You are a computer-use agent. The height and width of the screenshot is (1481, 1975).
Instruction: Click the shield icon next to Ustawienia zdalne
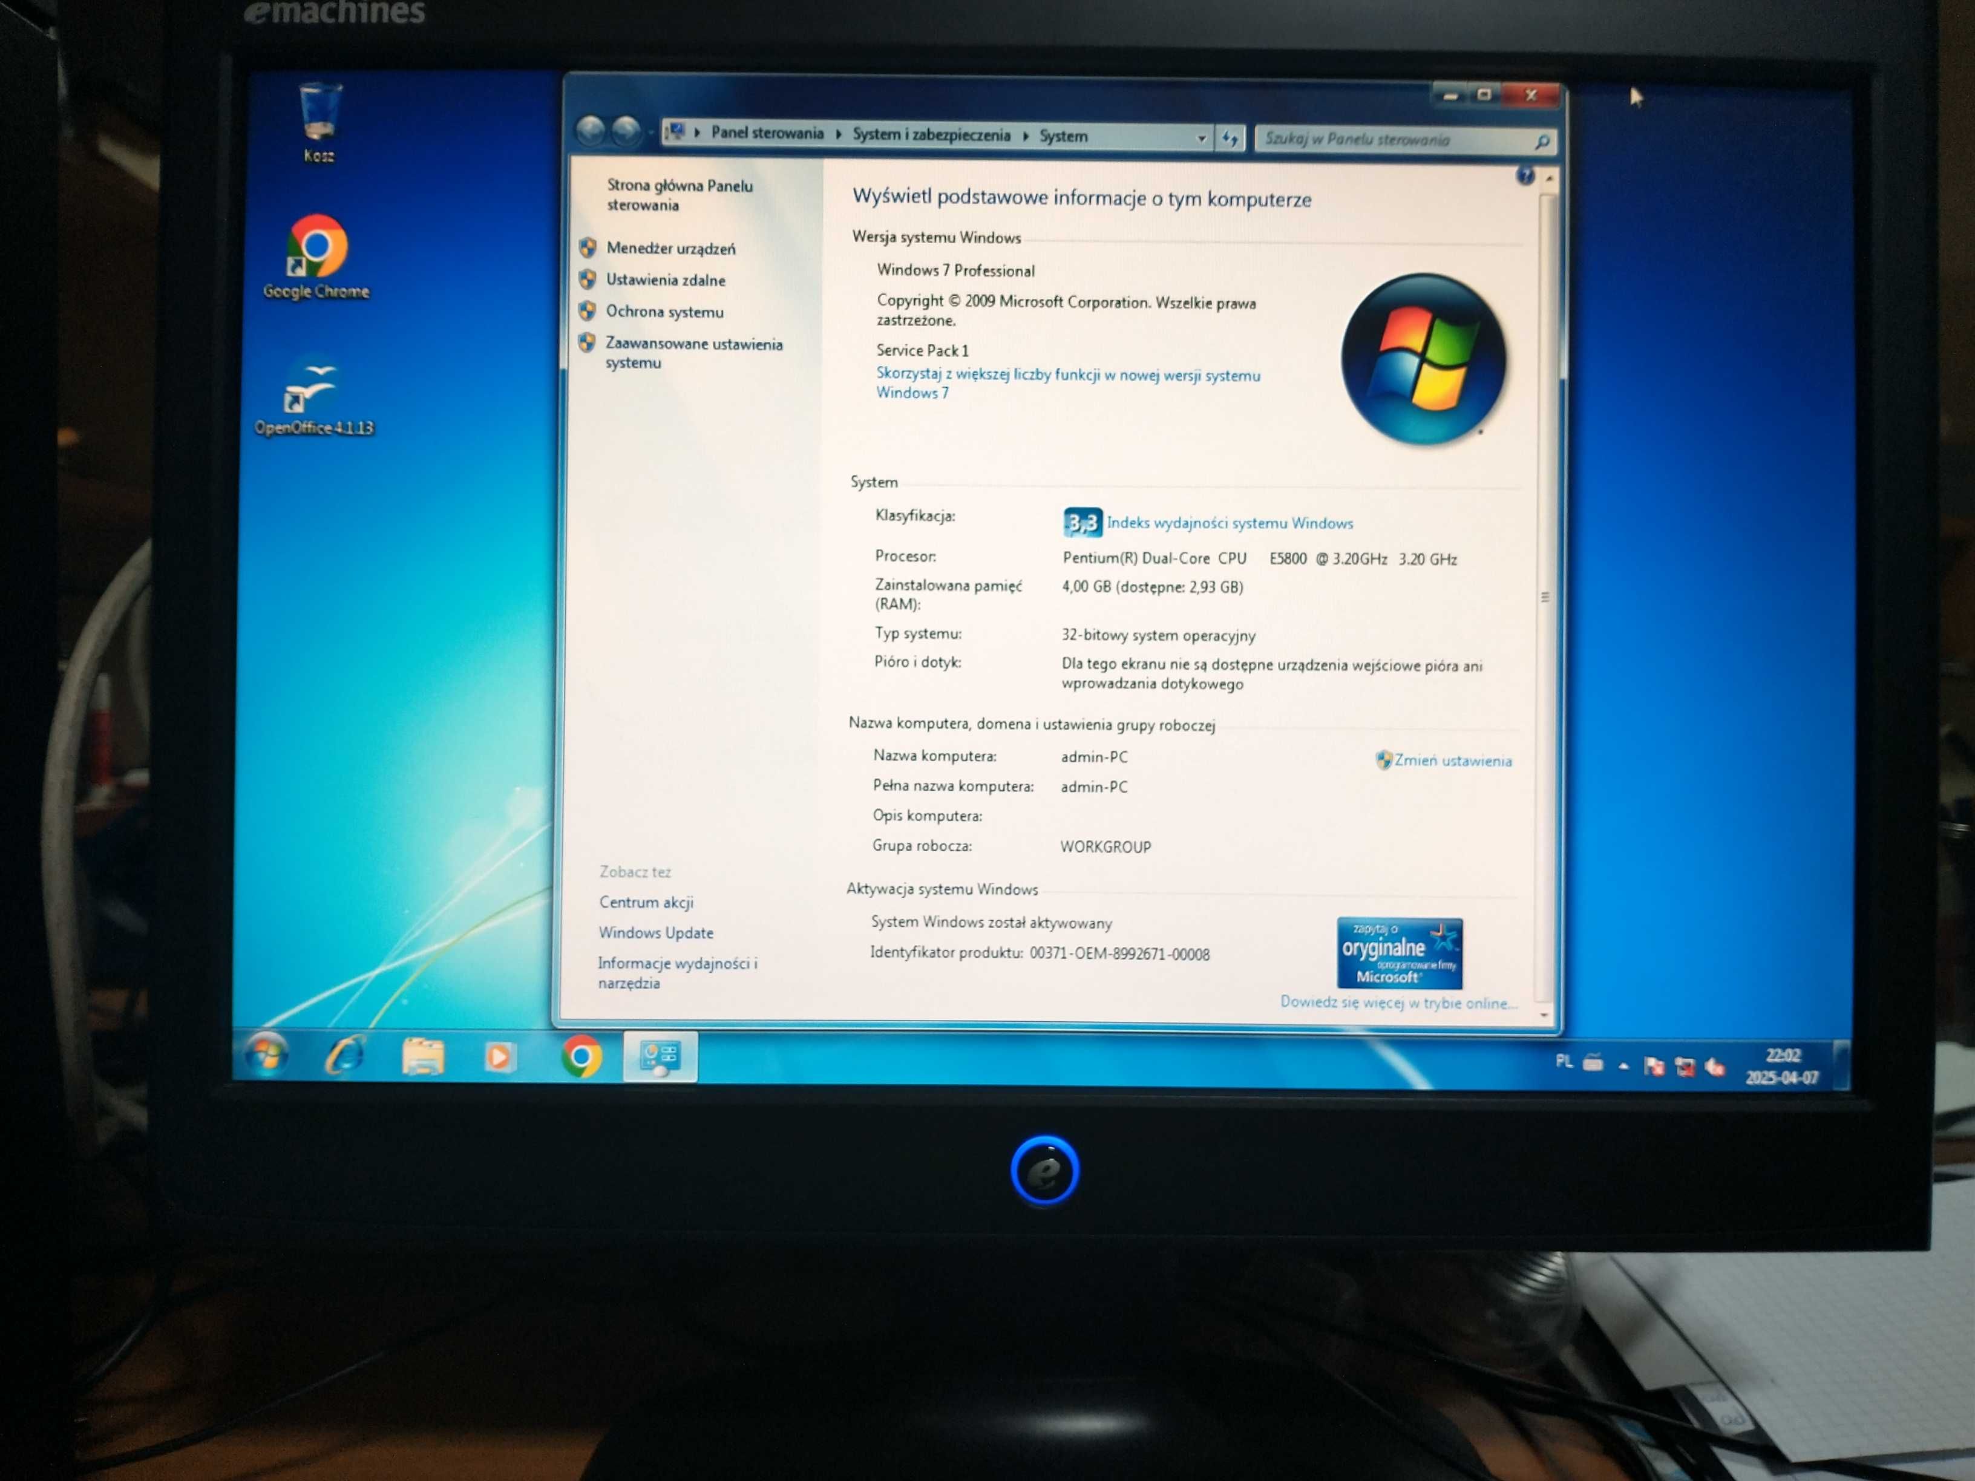click(588, 280)
